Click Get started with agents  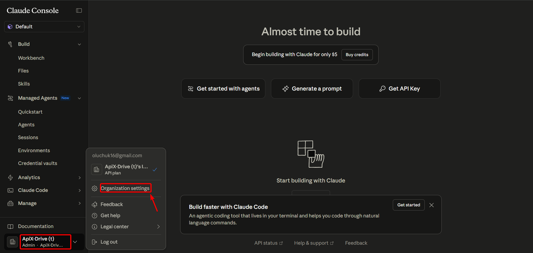223,89
